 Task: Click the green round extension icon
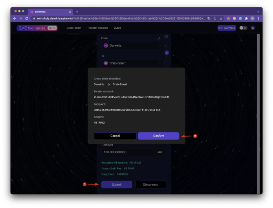(240, 18)
